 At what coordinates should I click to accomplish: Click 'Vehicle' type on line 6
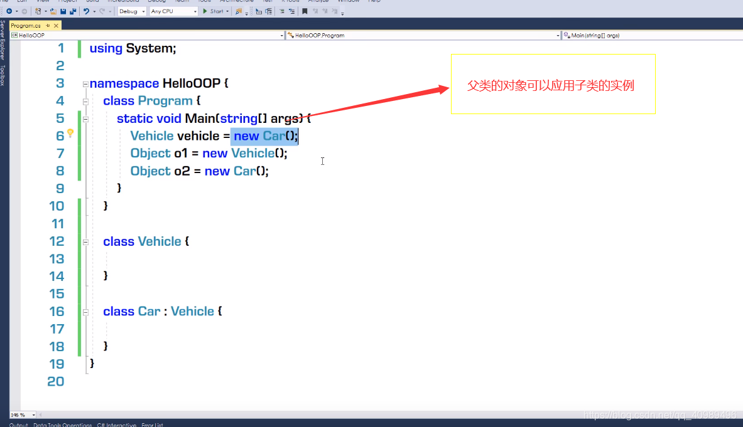pyautogui.click(x=151, y=136)
